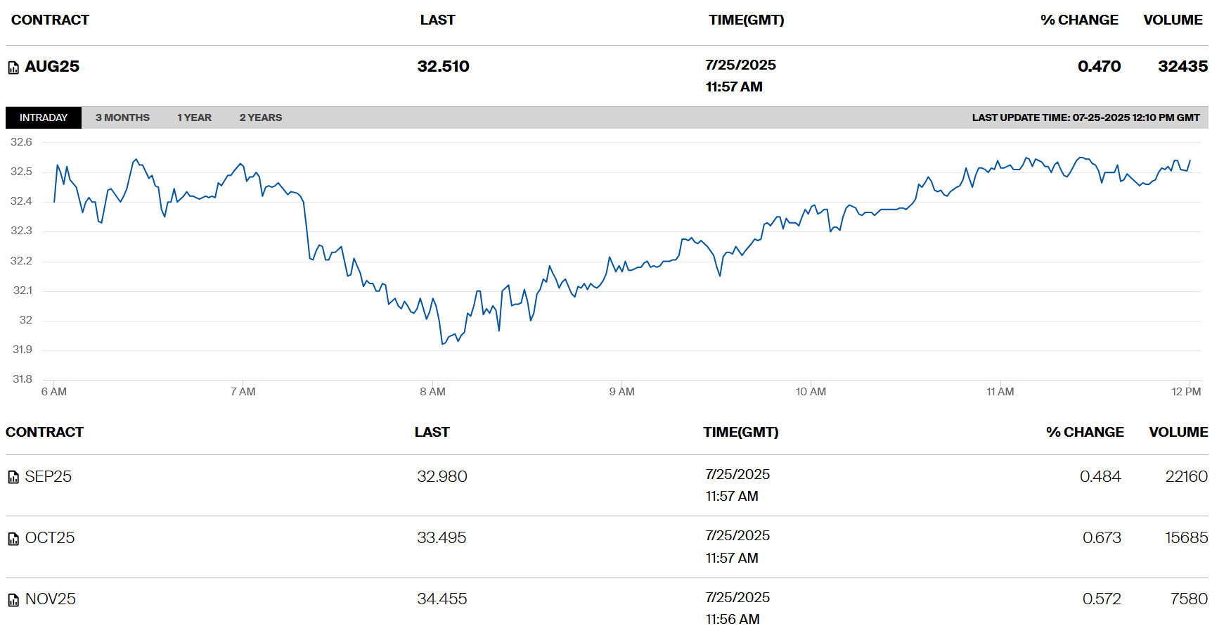Screen dimensions: 1231x638
Task: Click the % Change header in lower table
Action: 1085,433
